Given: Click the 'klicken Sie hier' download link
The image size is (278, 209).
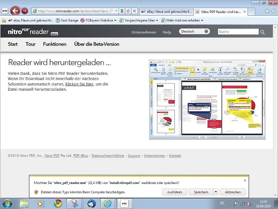Looking at the screenshot, I should point(79,84).
